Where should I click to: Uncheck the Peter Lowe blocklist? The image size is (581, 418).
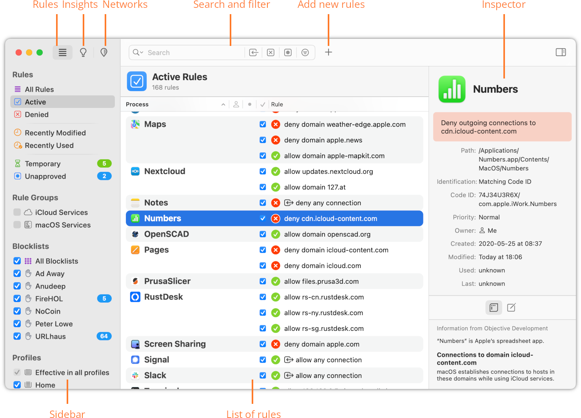(17, 324)
